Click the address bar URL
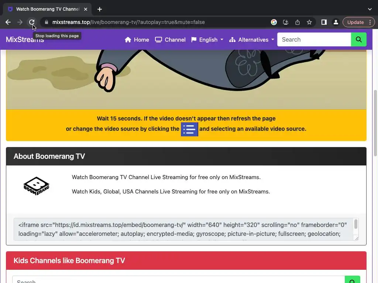Viewport: 378px width, 283px height. 128,22
